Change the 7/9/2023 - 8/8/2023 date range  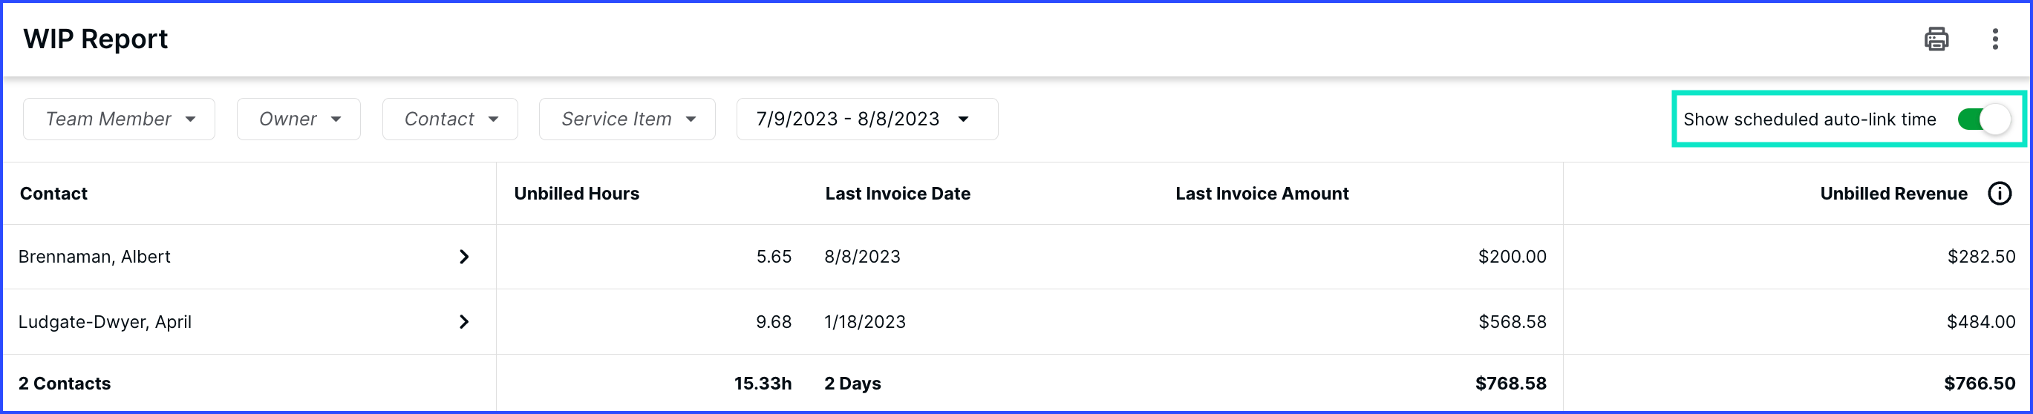tap(867, 119)
